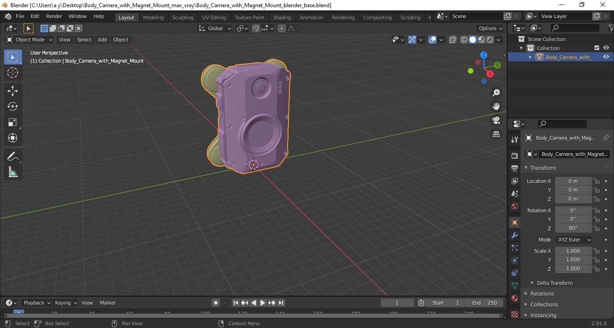Toggle proportional editing button
Screen dimensions: 614x328
(282, 28)
